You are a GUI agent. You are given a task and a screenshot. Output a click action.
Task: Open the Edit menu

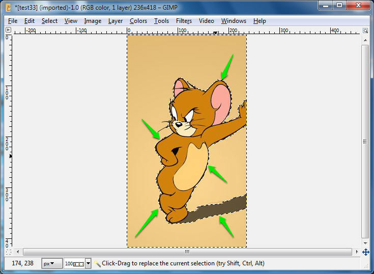click(30, 21)
